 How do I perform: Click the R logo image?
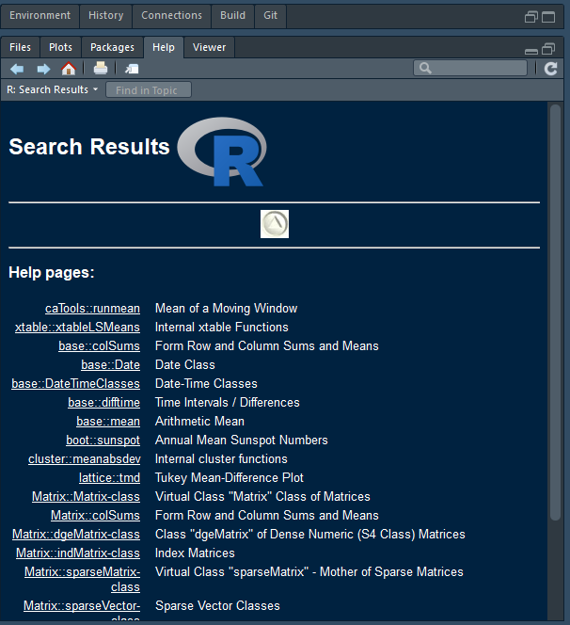click(x=221, y=152)
